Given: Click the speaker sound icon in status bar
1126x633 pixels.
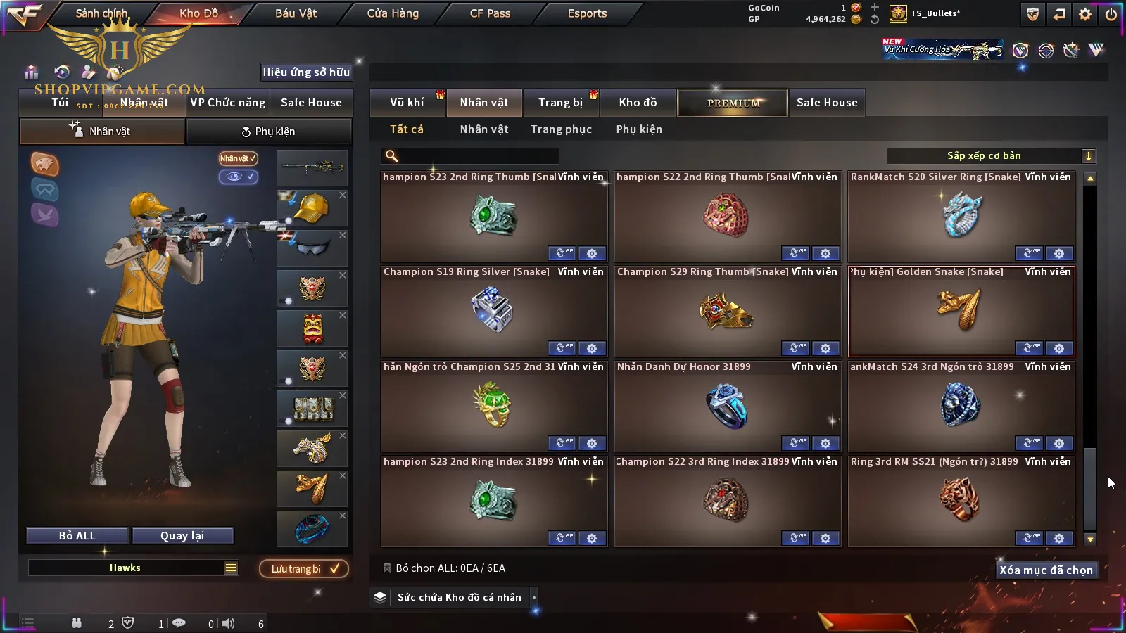Looking at the screenshot, I should [228, 623].
